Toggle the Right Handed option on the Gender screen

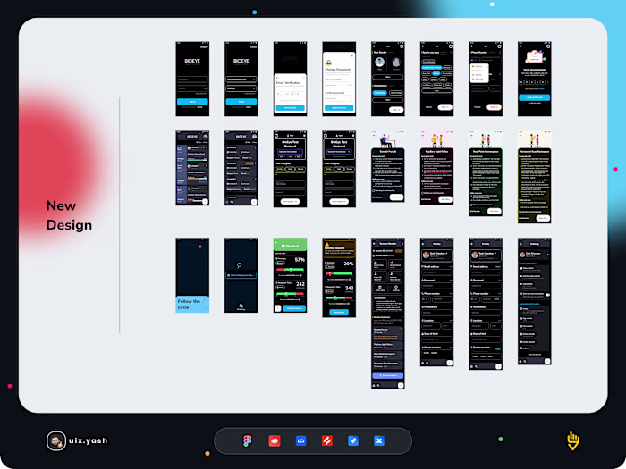coord(396,93)
